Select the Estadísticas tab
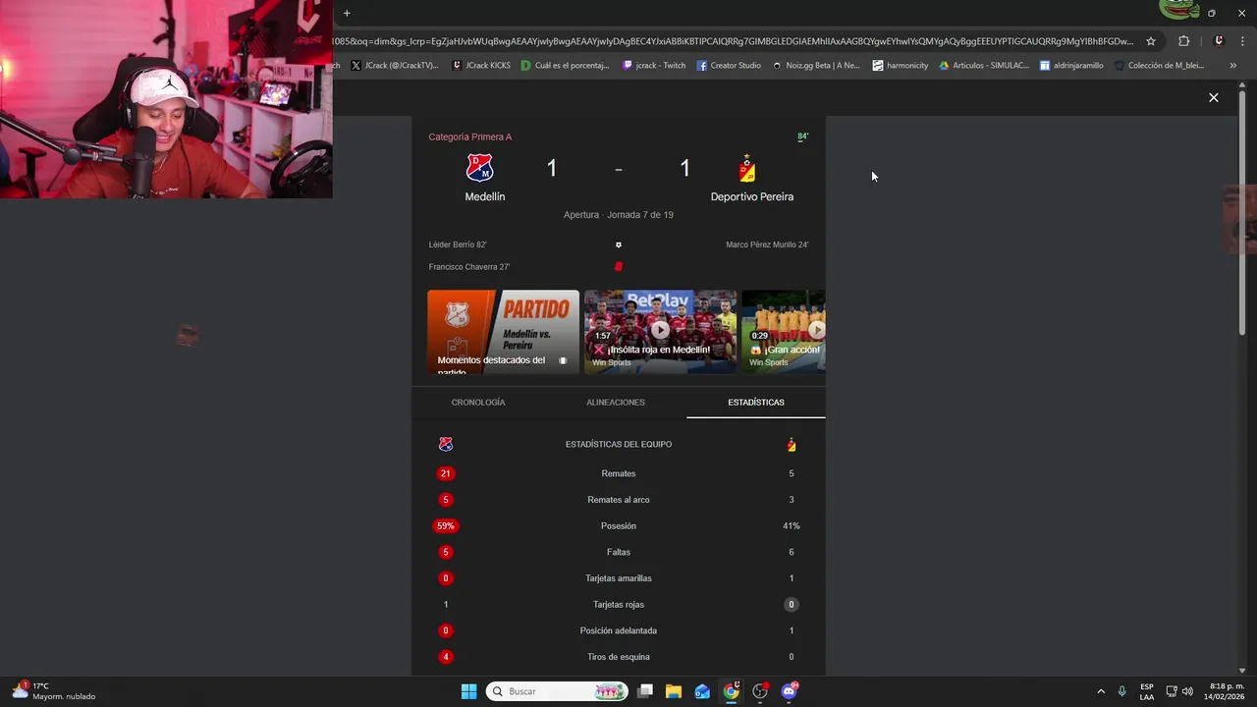Image resolution: width=1257 pixels, height=707 pixels. 756,403
